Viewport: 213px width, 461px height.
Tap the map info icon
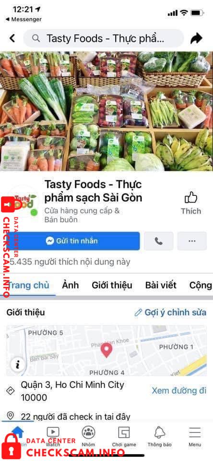point(17,364)
